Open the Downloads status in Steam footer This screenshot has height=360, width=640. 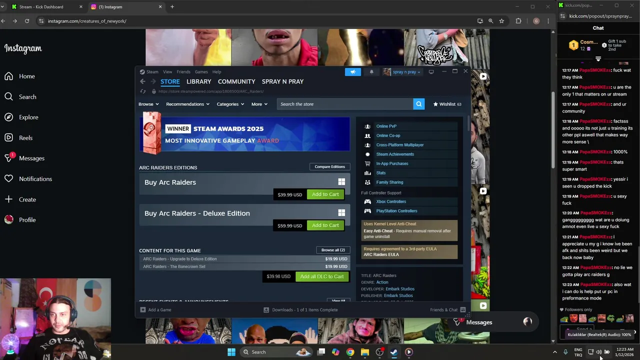[x=300, y=310]
